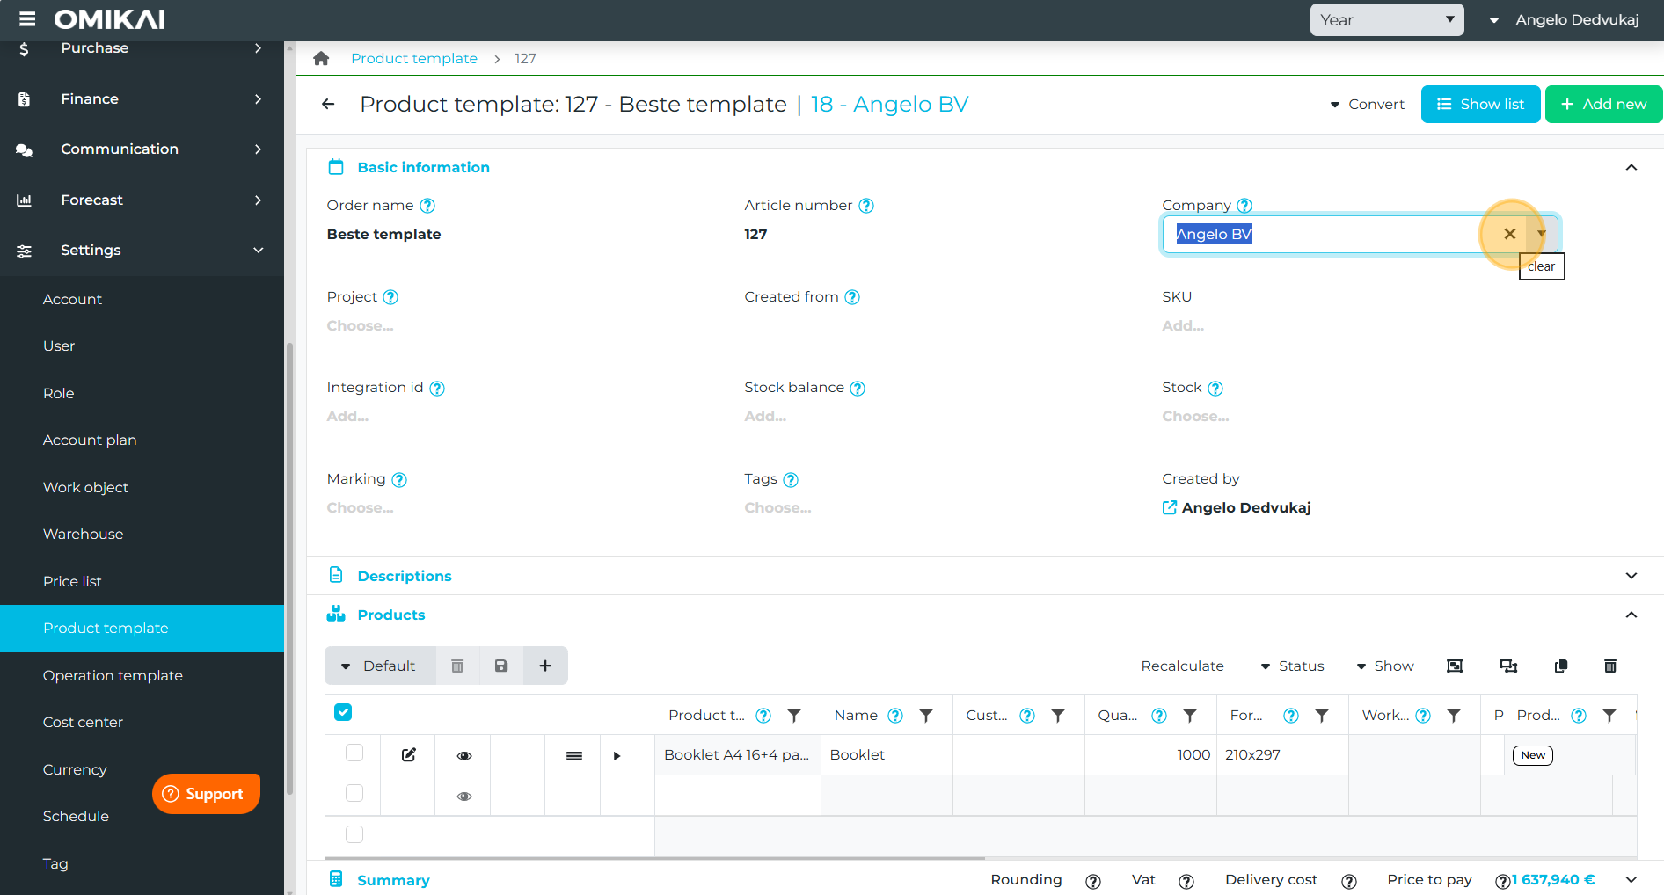Open the Status dropdown in Products
The height and width of the screenshot is (895, 1664).
(1292, 666)
